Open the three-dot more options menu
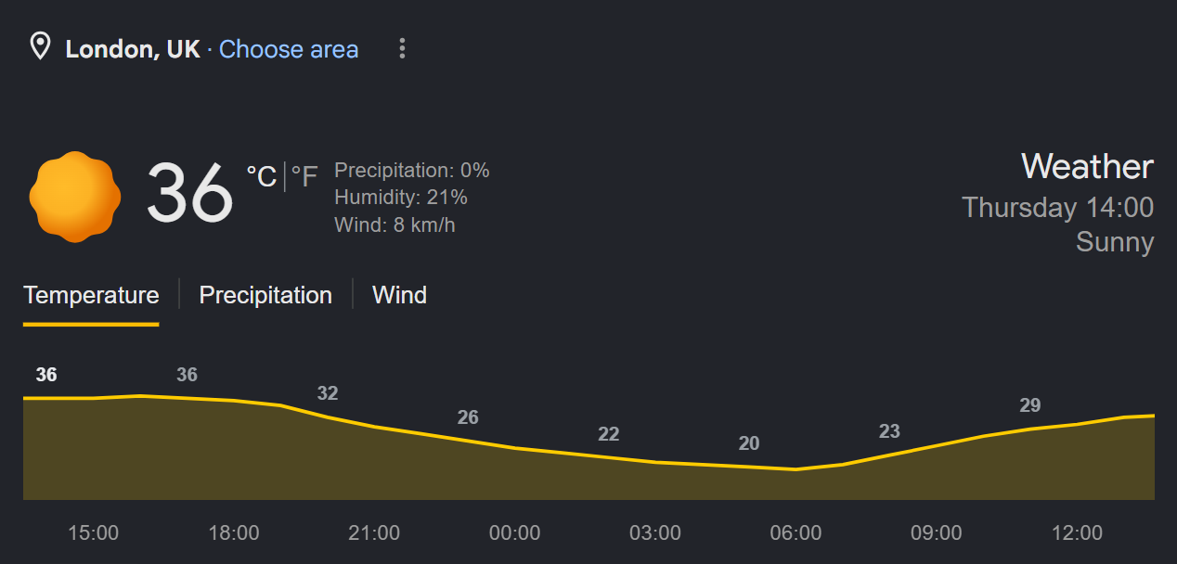Viewport: 1177px width, 564px height. pos(402,48)
